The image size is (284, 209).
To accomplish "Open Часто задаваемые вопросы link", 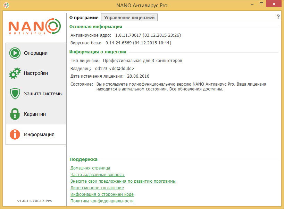I will [x=98, y=175].
